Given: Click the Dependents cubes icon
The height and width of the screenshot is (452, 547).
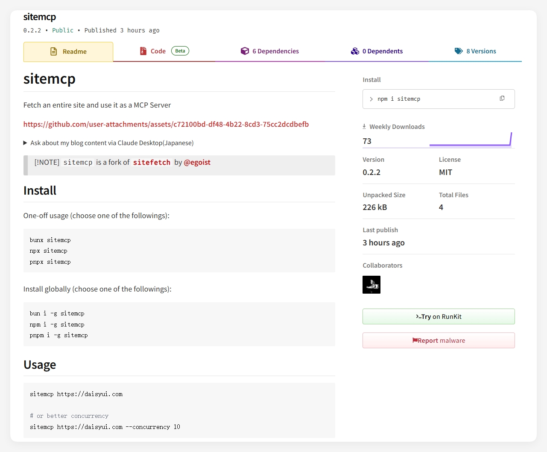Looking at the screenshot, I should coord(355,51).
